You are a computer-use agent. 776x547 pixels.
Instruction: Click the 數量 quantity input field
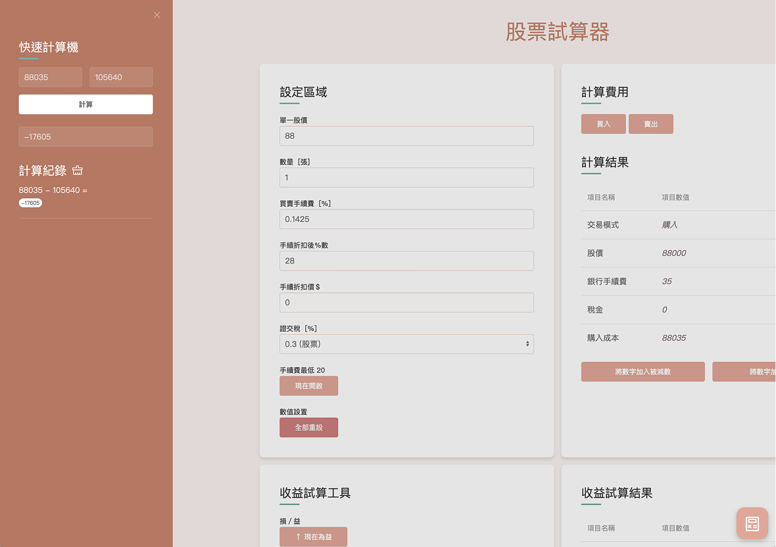point(406,177)
